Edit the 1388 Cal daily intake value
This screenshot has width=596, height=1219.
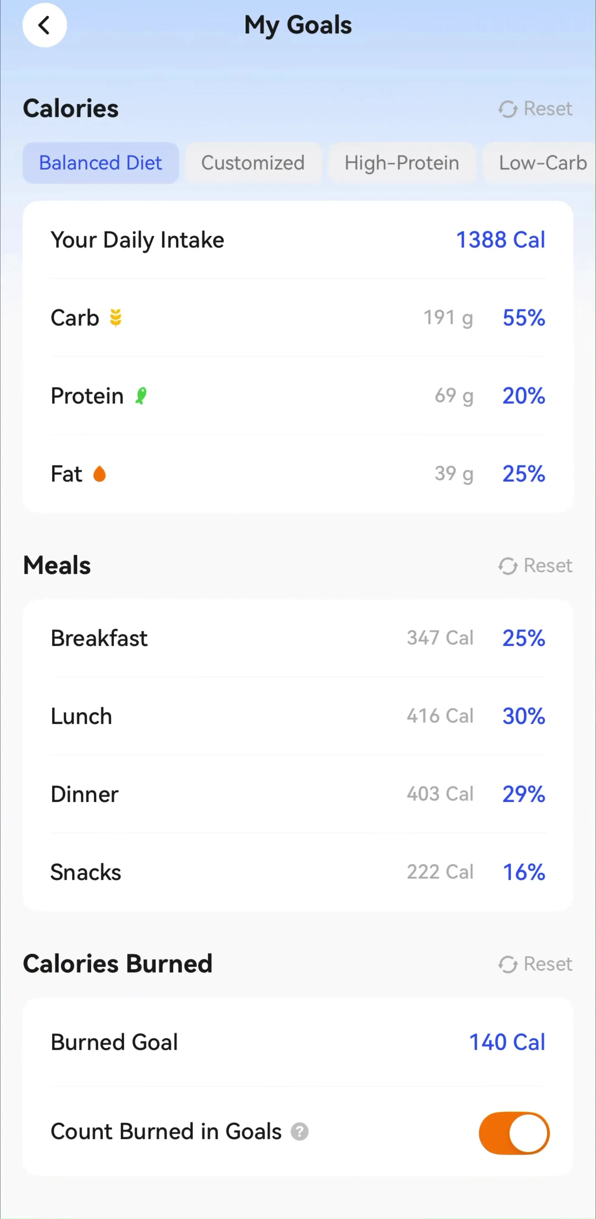[501, 240]
